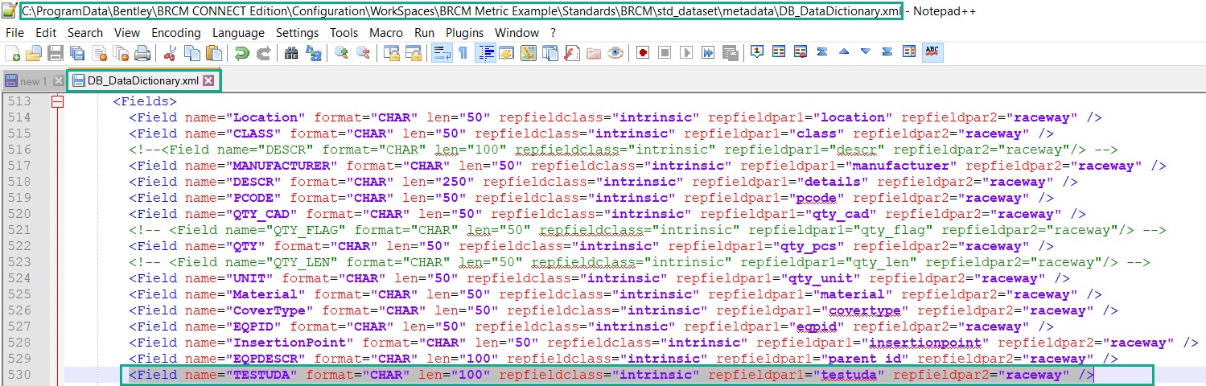The width and height of the screenshot is (1206, 386).
Task: Click the Print icon in toolbar
Action: click(x=142, y=53)
